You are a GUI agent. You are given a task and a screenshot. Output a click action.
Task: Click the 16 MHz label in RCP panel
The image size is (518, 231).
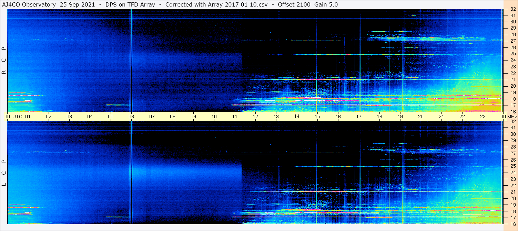click(512, 112)
